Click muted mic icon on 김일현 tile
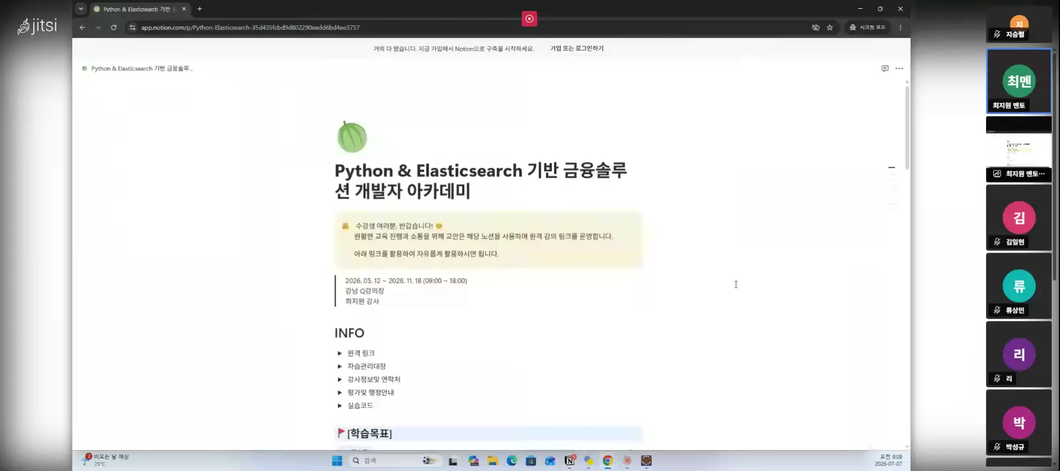The height and width of the screenshot is (471, 1060). 997,242
